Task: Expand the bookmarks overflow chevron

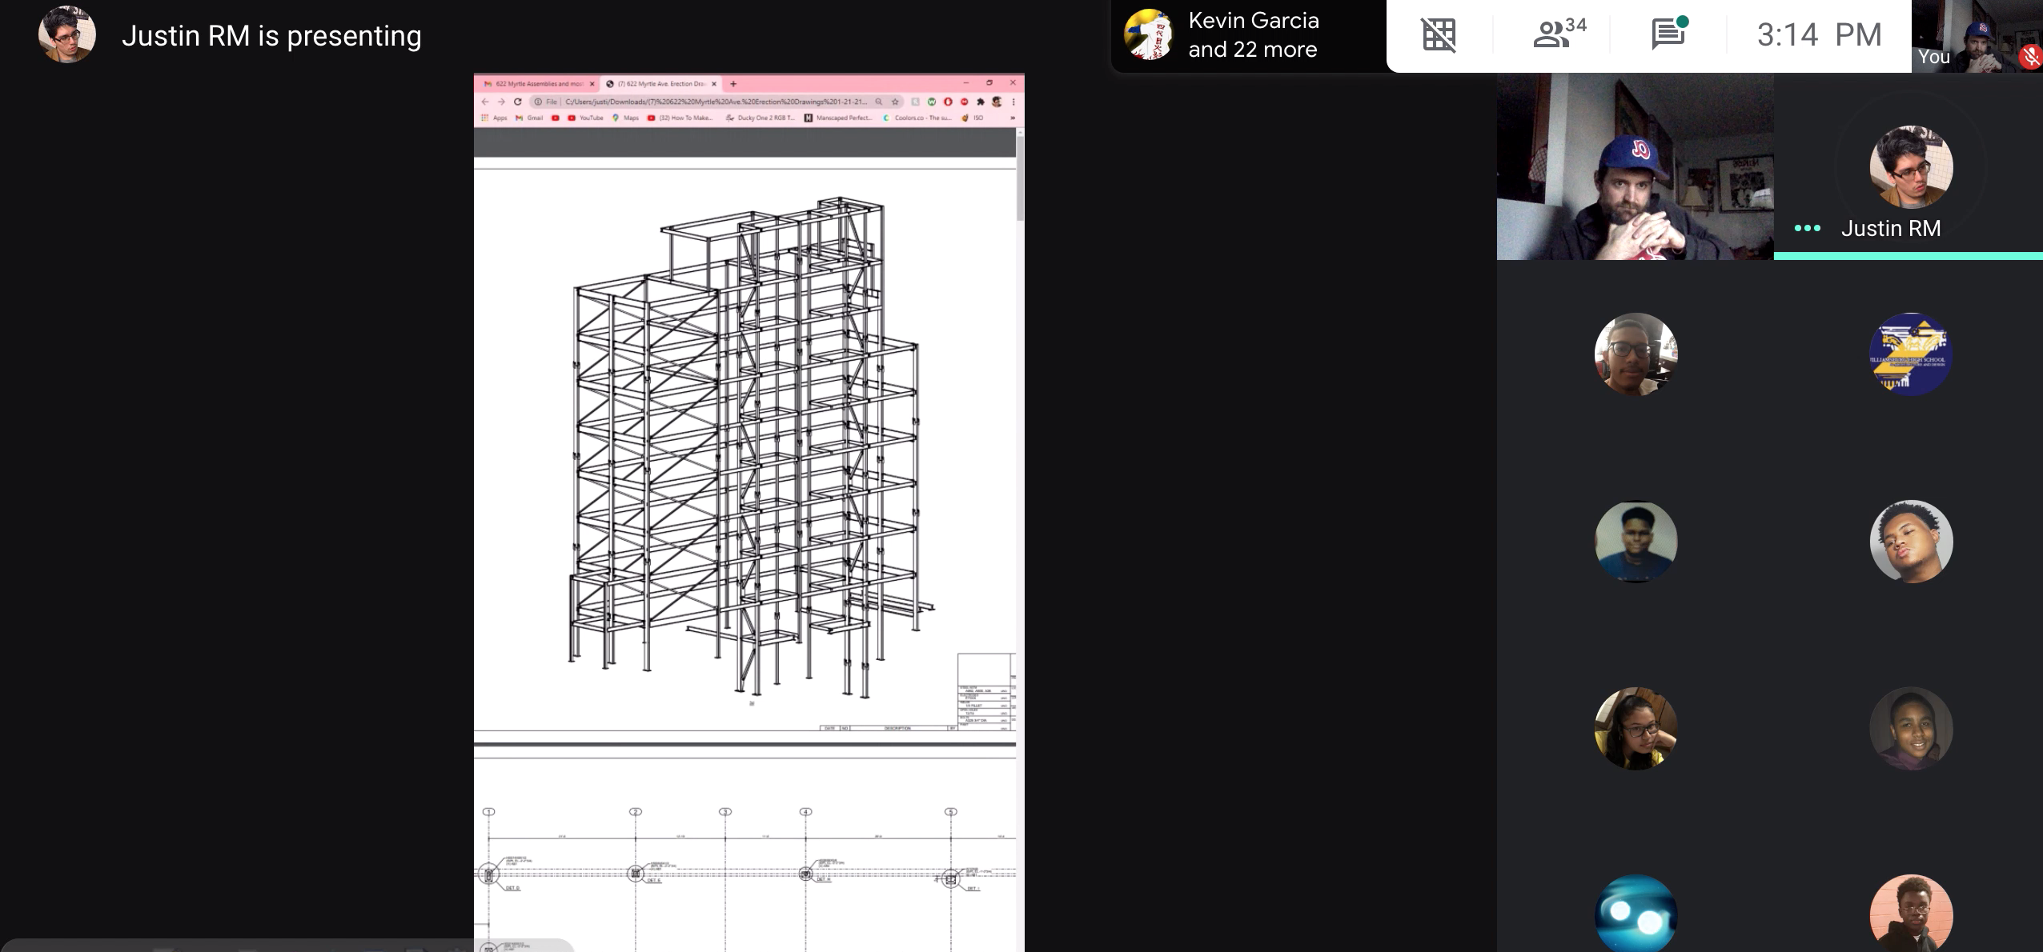Action: (1013, 118)
